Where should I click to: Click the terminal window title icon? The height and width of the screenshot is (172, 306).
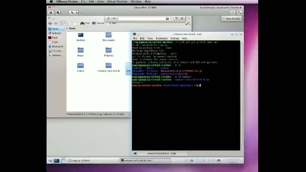tap(134, 34)
